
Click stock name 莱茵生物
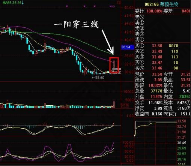[169, 4]
